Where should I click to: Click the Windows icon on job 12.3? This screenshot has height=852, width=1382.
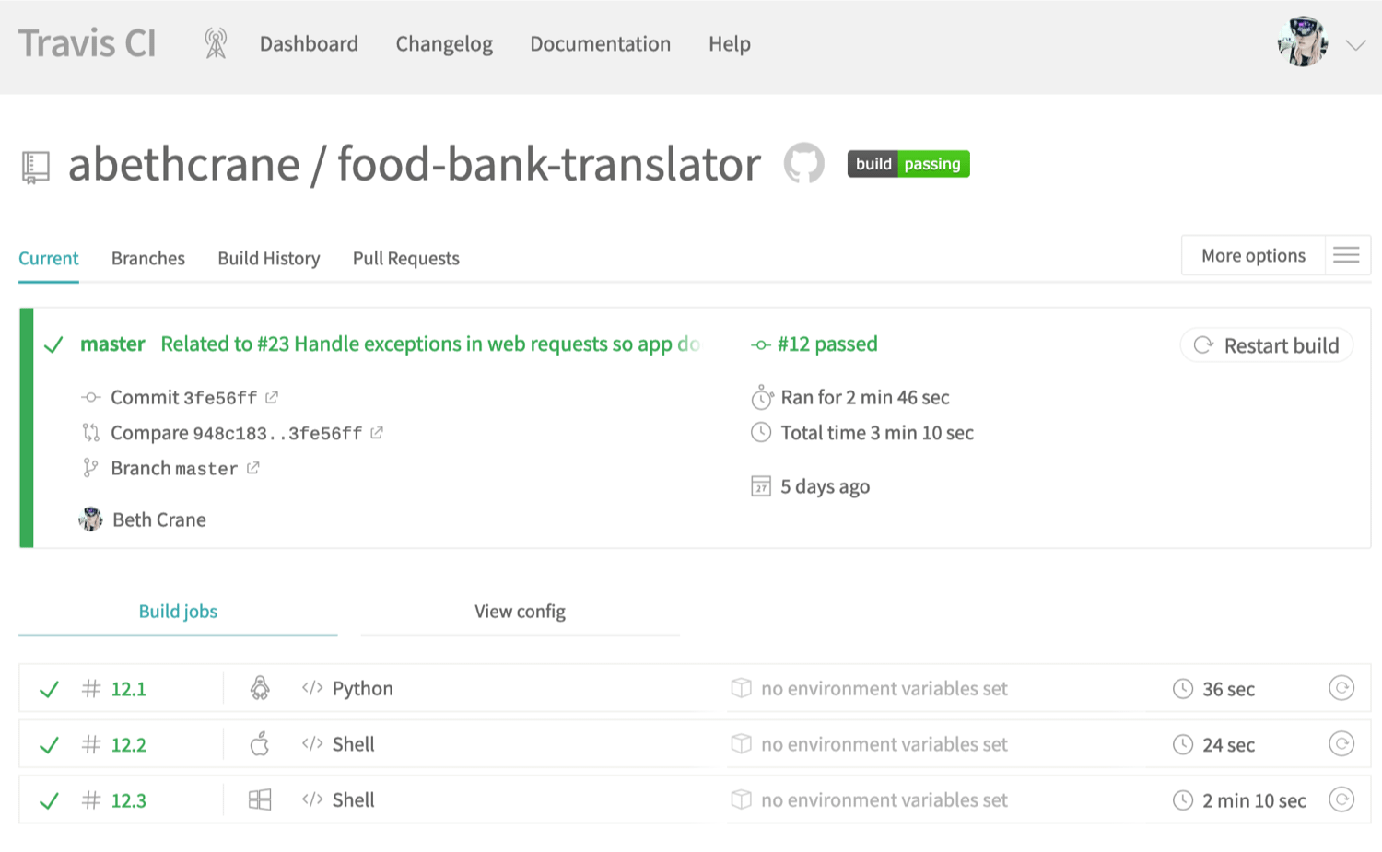[260, 799]
